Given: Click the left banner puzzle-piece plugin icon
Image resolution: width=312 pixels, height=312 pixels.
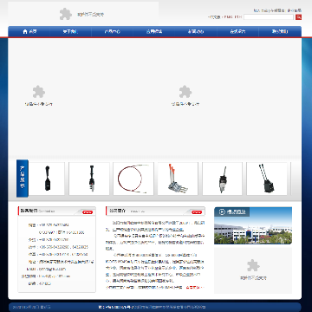Looking at the screenshot, I should pos(39,92).
